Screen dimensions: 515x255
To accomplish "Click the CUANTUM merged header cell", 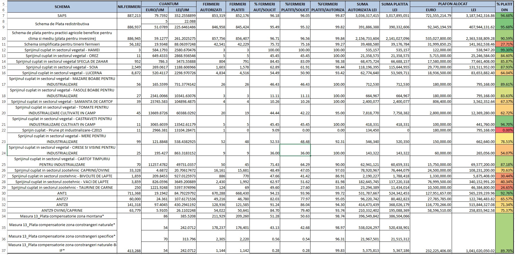I will point(169,4).
